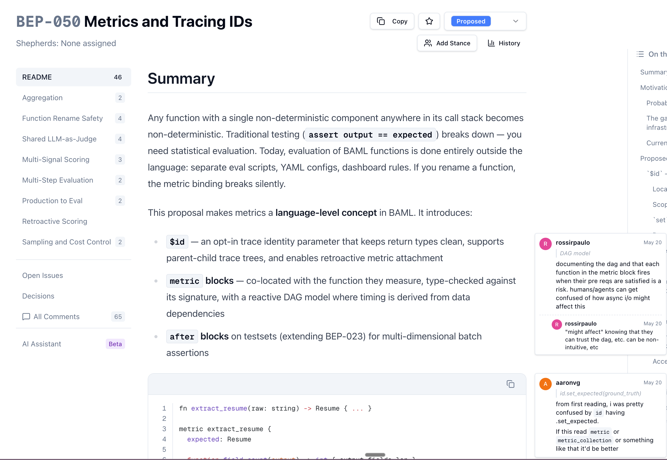
Task: Click the horizontal scrollbar at bottom
Action: (375, 455)
